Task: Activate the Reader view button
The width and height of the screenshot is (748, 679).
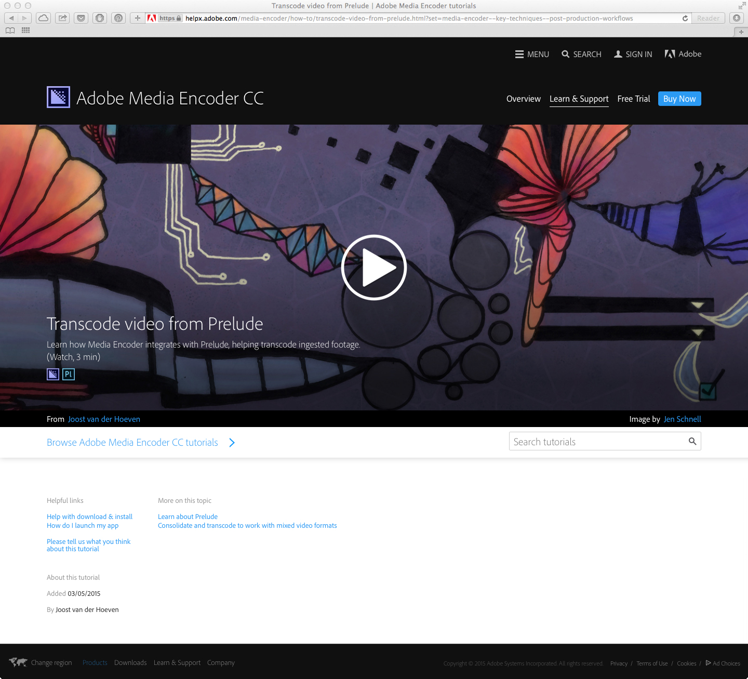Action: [709, 18]
